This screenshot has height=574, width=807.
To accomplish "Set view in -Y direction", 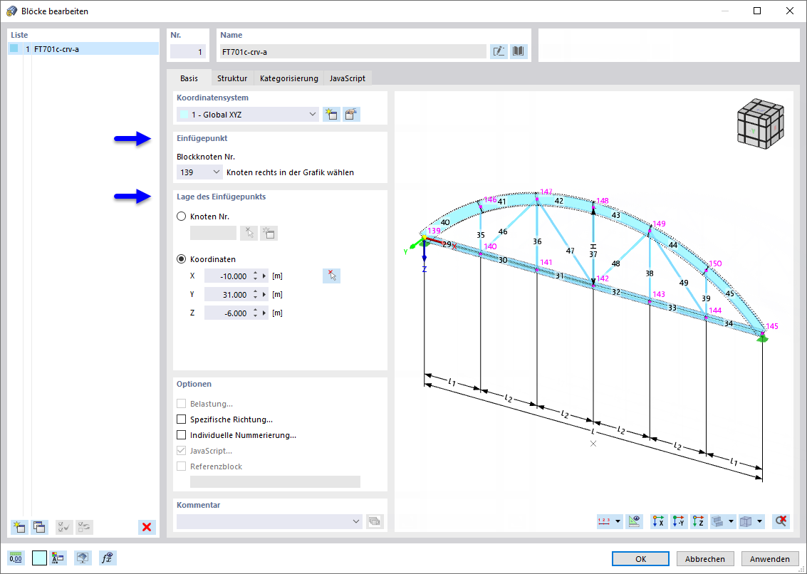I will 679,521.
